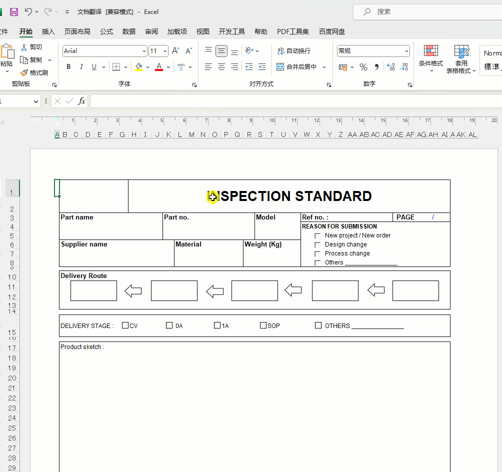Viewport: 502px width, 472px height.
Task: Apply a table style via 套用表格格式
Action: tap(460, 59)
